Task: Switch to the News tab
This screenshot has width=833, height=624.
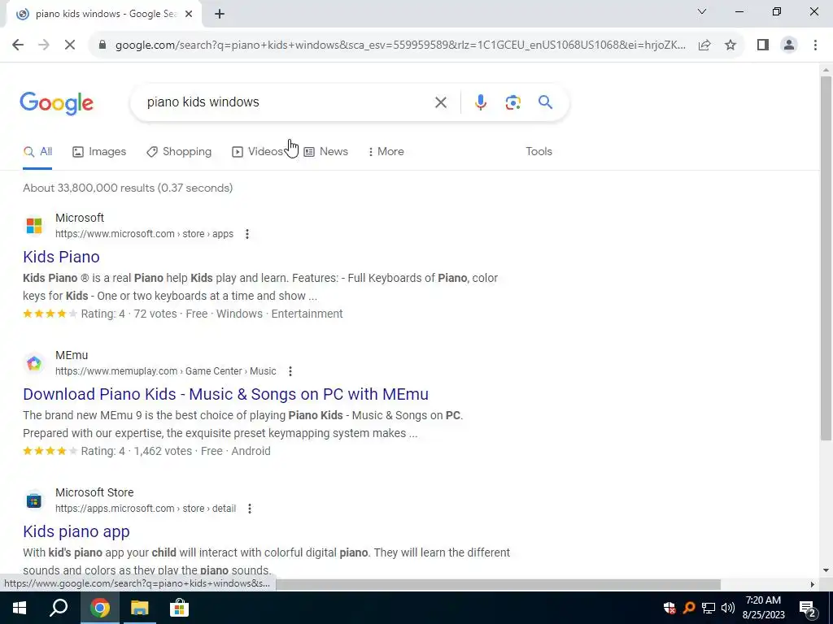Action: click(x=325, y=152)
